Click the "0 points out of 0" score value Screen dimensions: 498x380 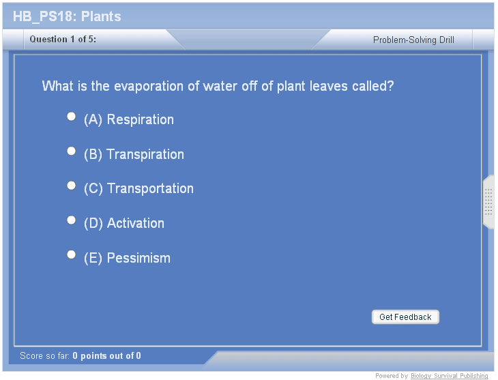pos(106,356)
